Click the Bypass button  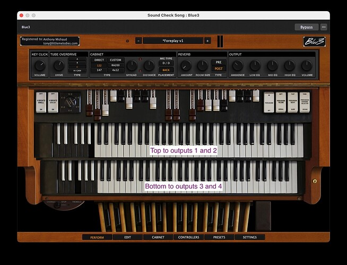pyautogui.click(x=307, y=27)
